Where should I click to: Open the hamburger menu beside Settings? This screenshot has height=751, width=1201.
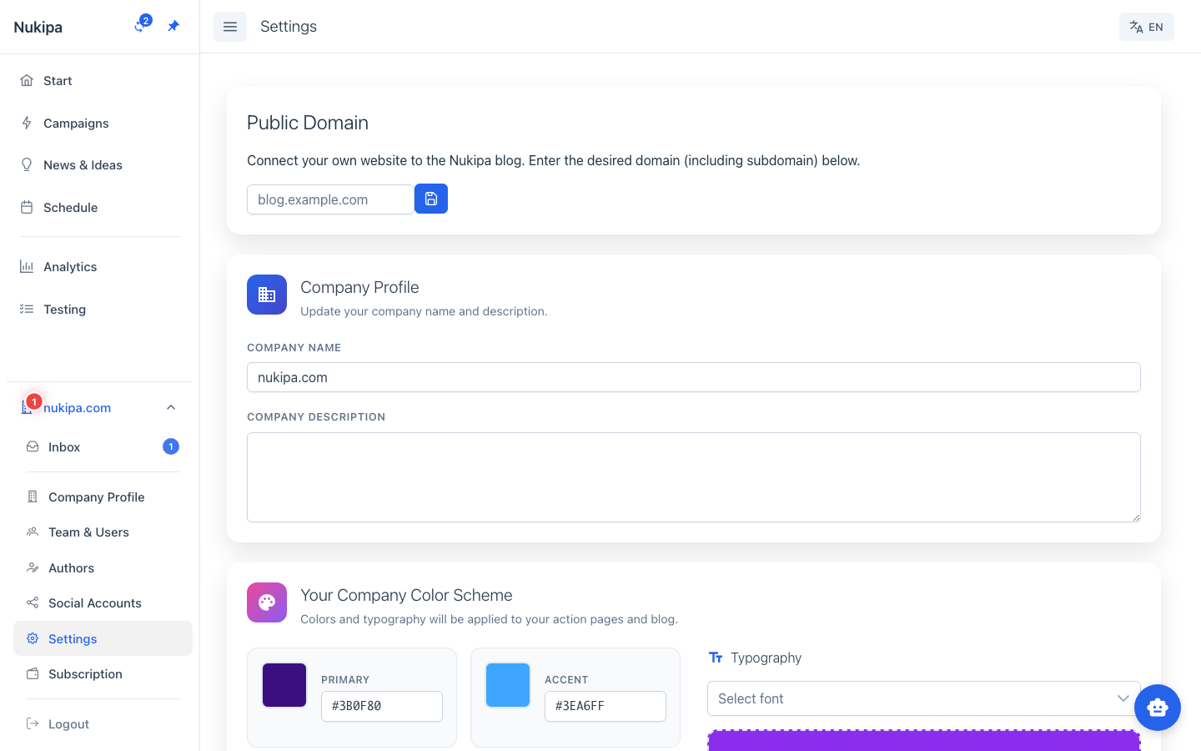pos(230,26)
